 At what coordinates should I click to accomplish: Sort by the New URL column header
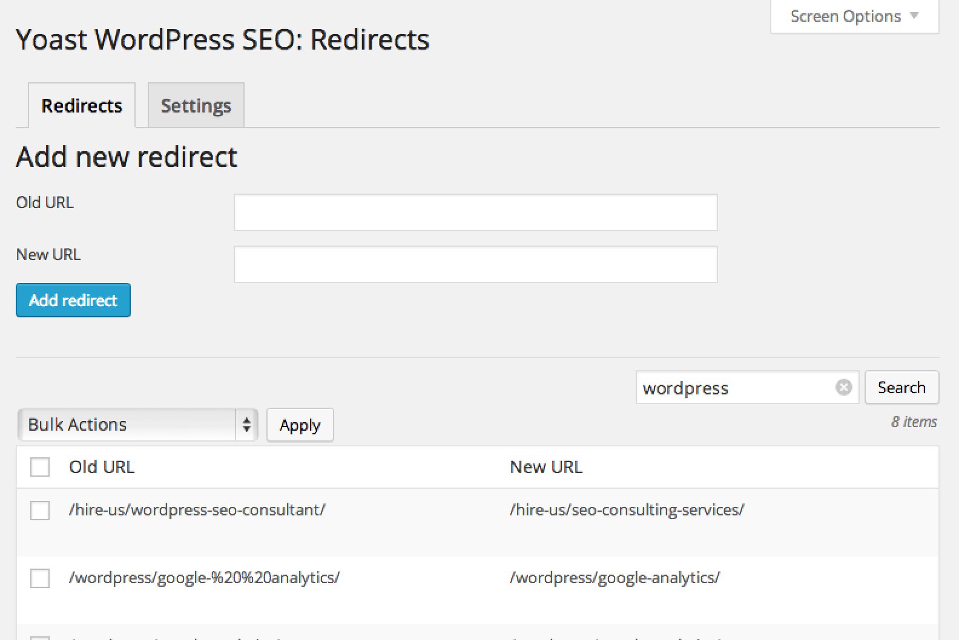546,467
